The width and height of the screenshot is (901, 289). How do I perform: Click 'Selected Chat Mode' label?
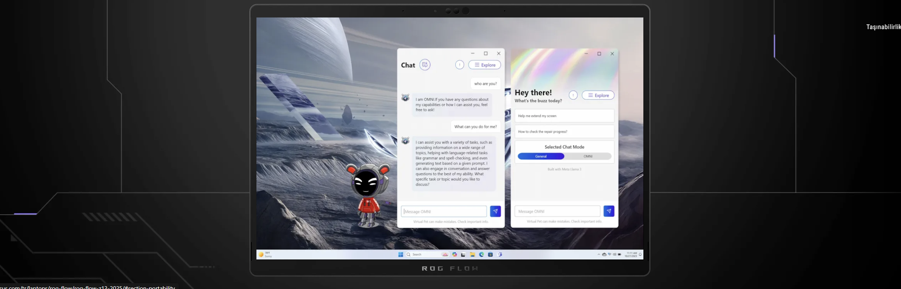coord(564,147)
